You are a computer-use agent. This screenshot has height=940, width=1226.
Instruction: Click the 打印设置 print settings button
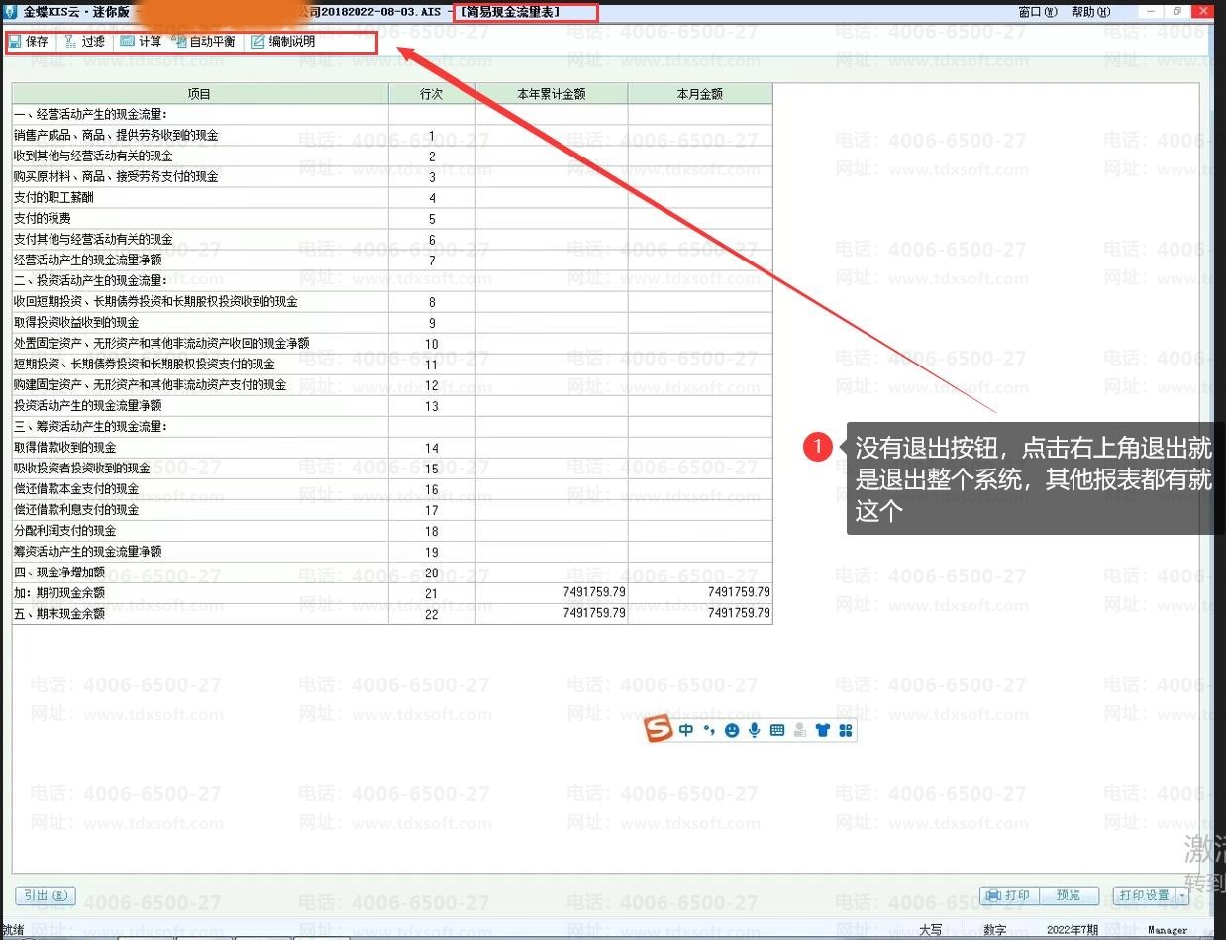pos(1145,895)
